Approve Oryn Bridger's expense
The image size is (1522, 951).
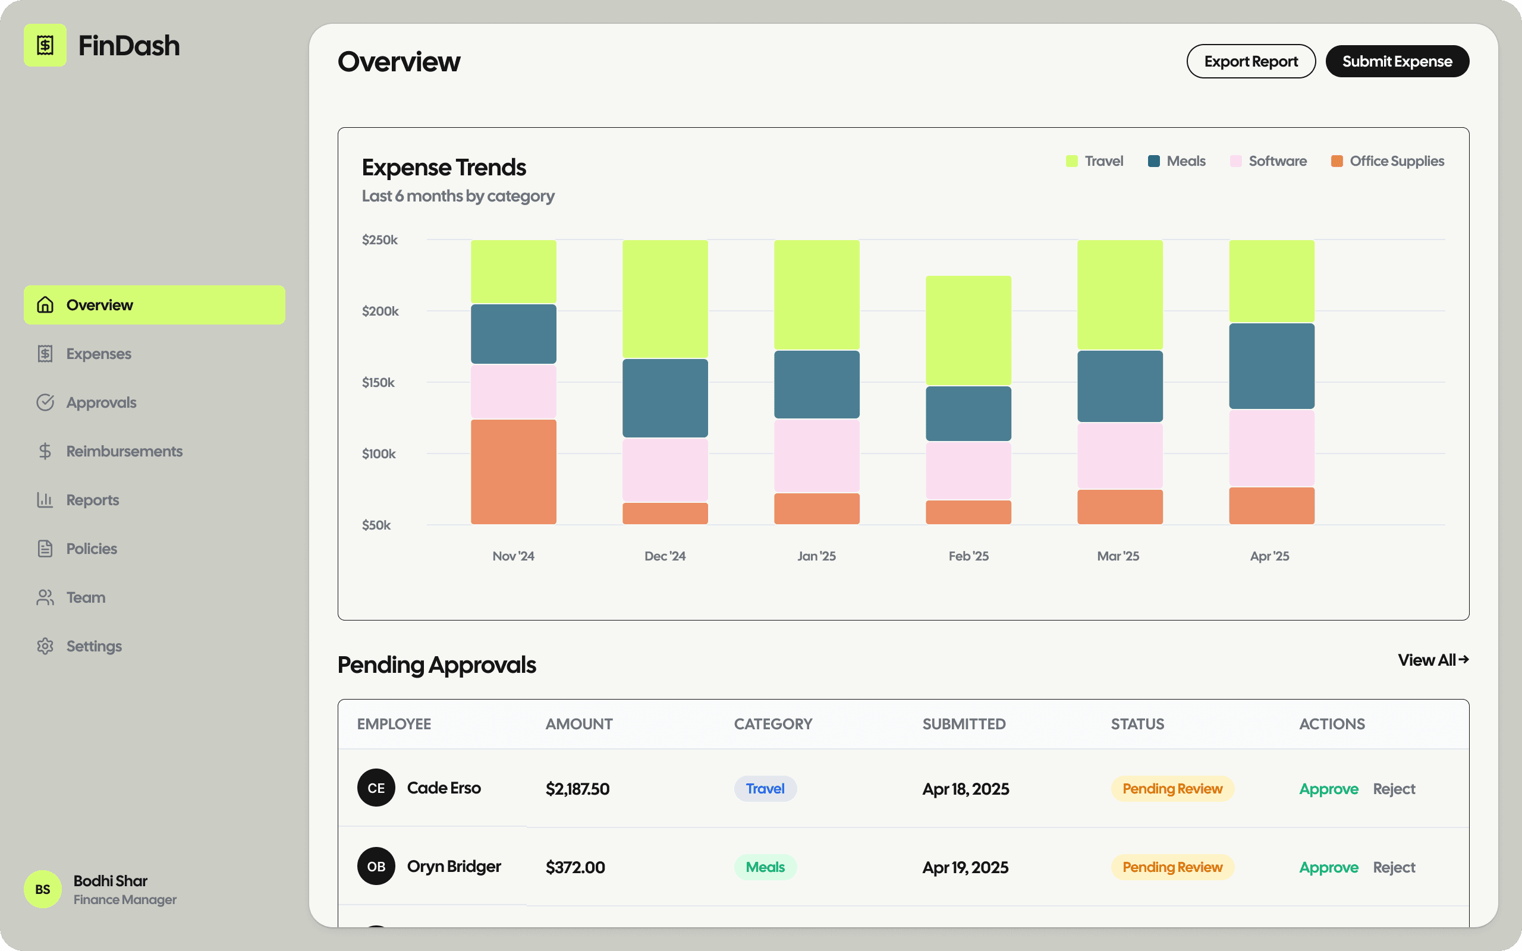(1328, 867)
